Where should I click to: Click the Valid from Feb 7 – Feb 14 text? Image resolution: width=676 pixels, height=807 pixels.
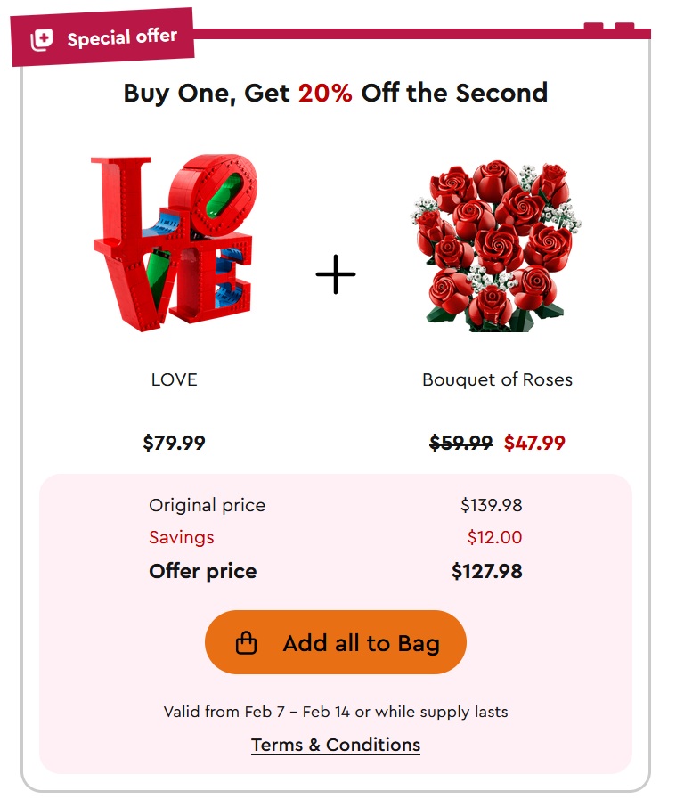(336, 712)
